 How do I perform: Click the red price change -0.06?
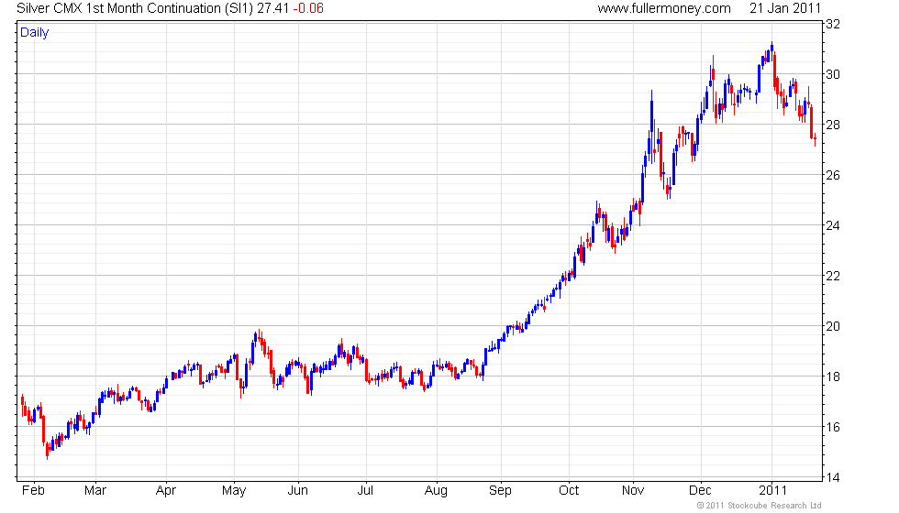coord(308,8)
